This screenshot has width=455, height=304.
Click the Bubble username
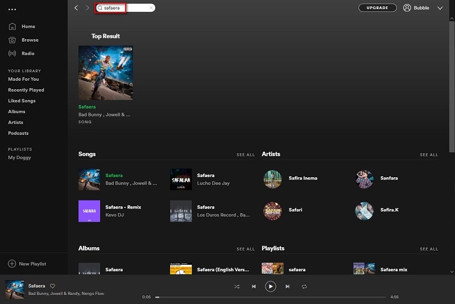(x=421, y=8)
